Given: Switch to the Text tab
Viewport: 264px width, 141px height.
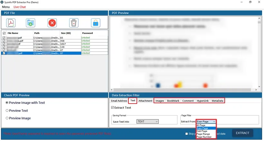Looking at the screenshot, I should point(133,101).
